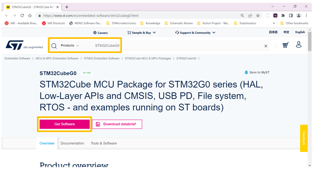Open the shopping cart
Image resolution: width=314 pixels, height=170 pixels.
click(x=285, y=45)
